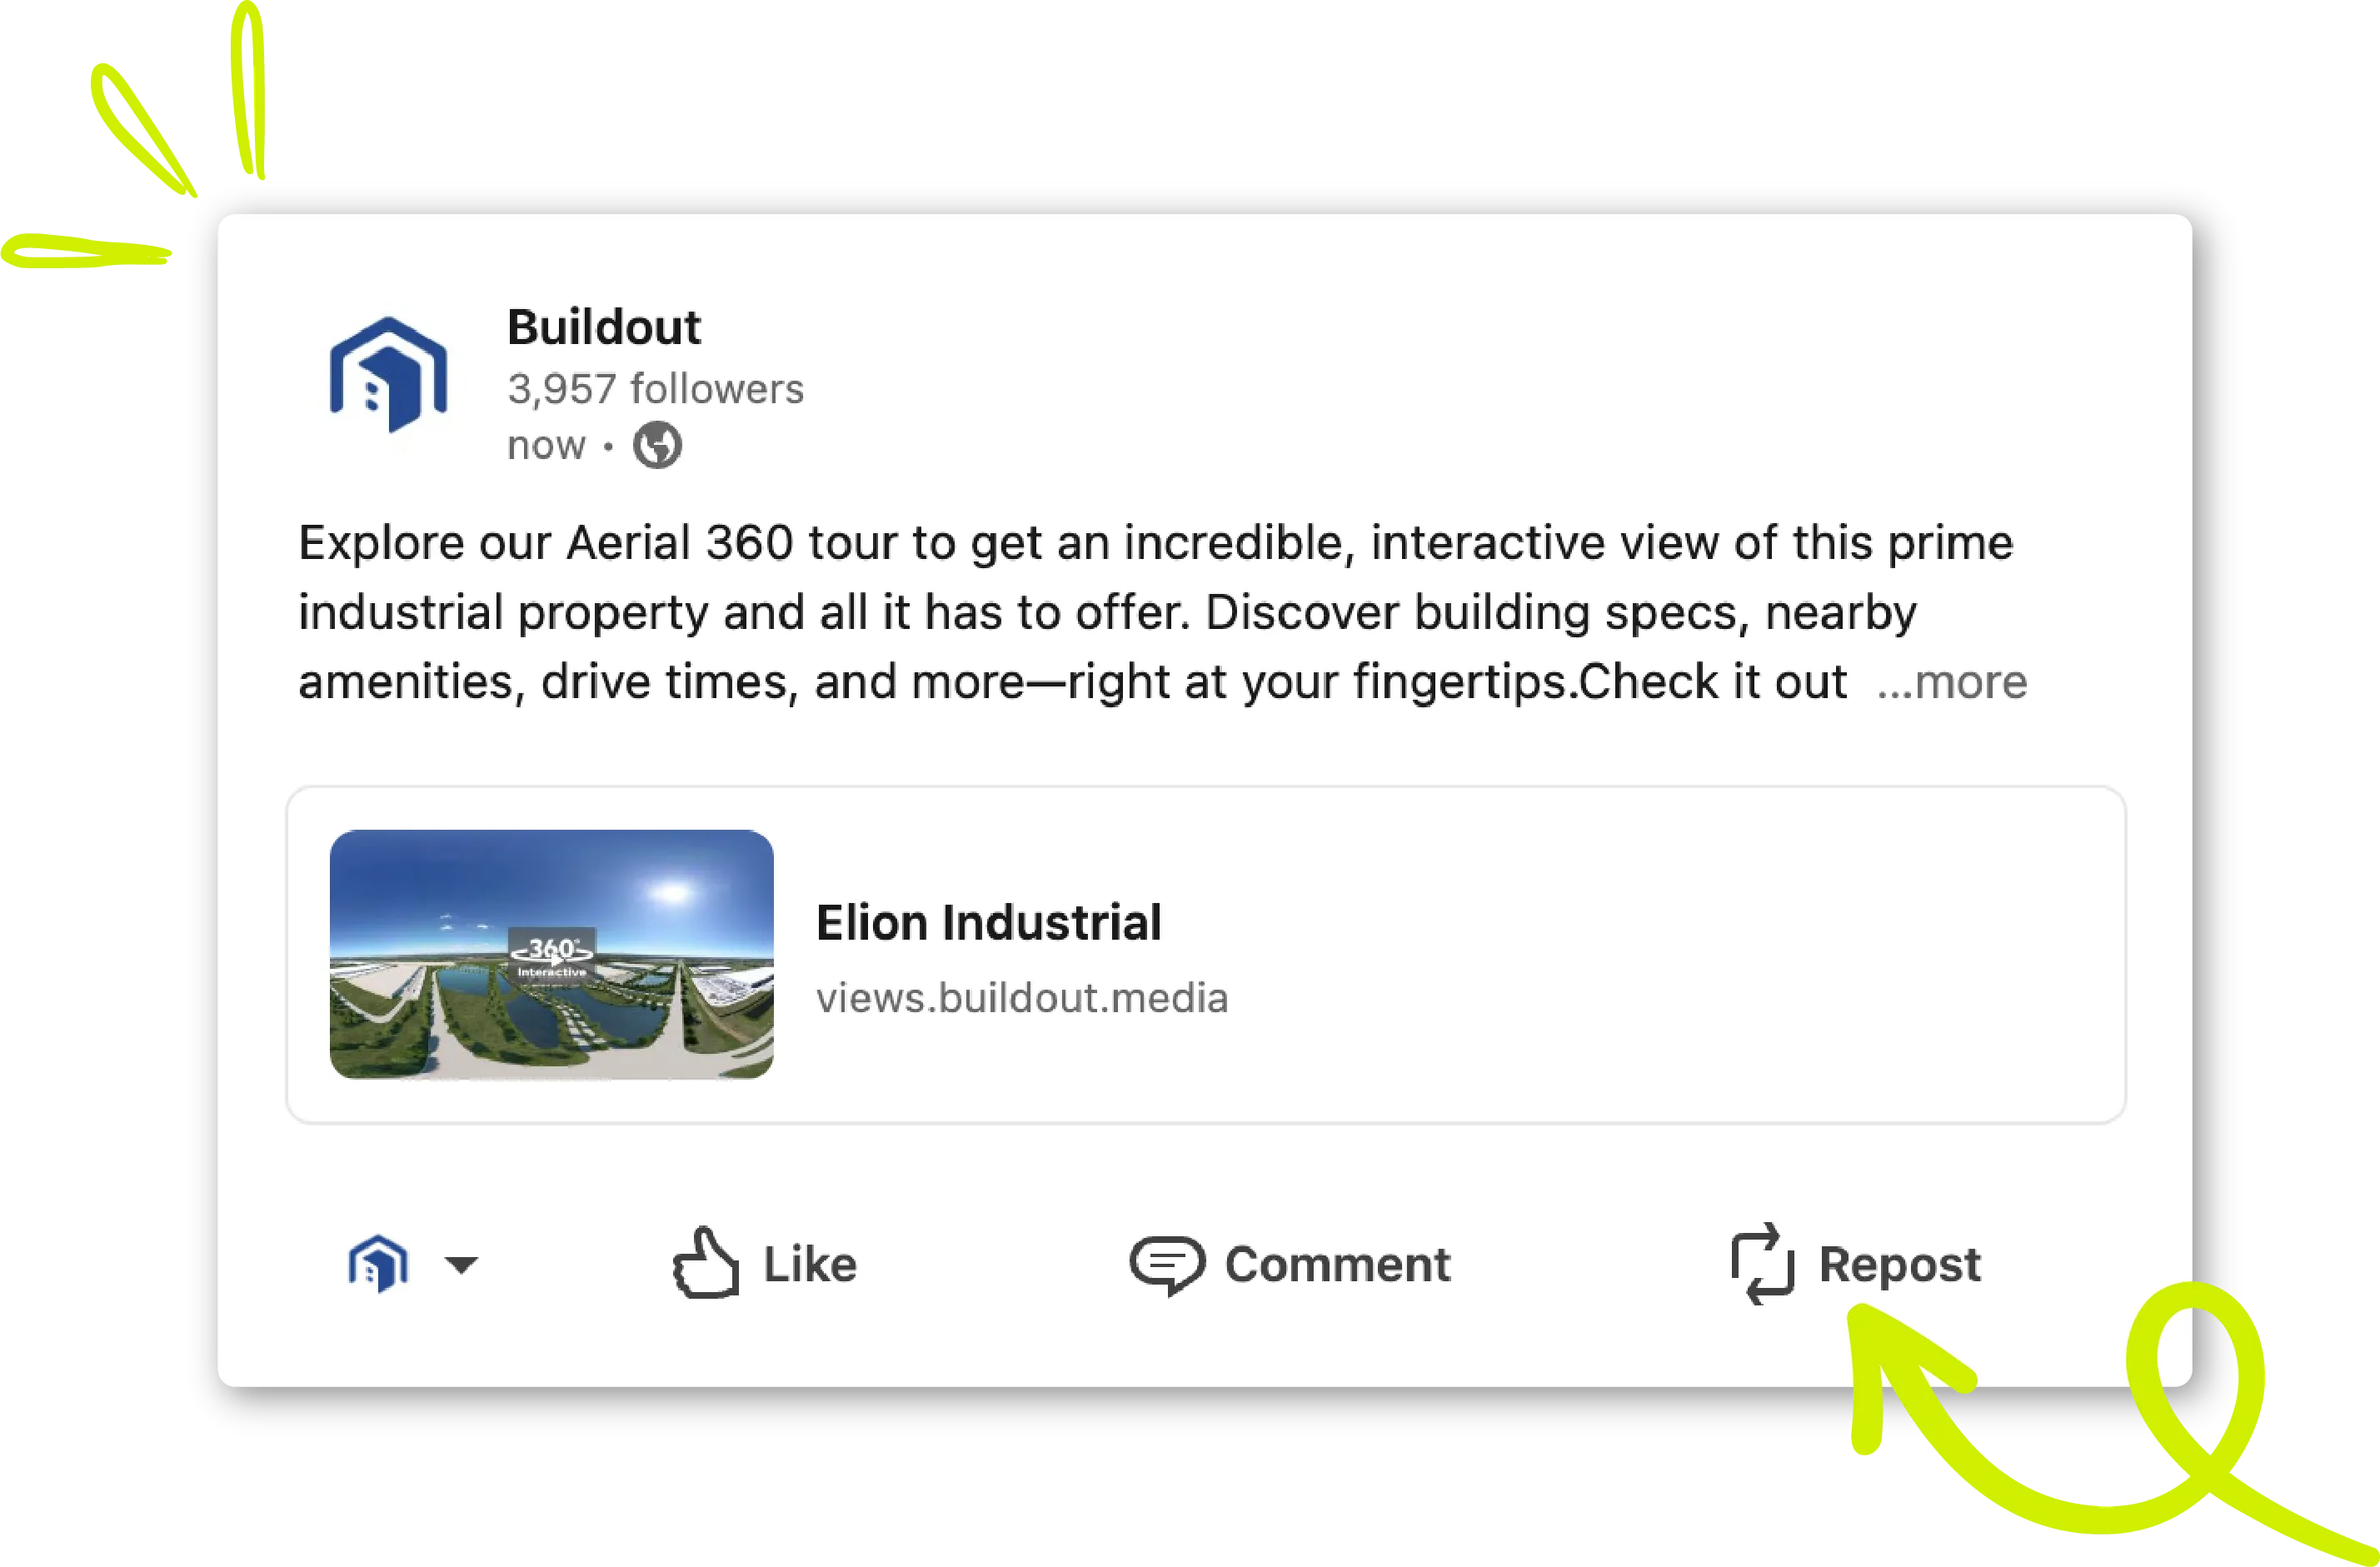Open the Buildout company name link
The height and width of the screenshot is (1567, 2380).
[604, 327]
